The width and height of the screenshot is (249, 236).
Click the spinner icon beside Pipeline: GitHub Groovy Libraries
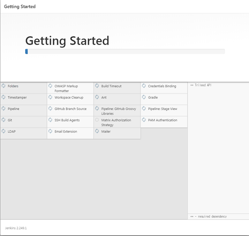tap(97, 108)
